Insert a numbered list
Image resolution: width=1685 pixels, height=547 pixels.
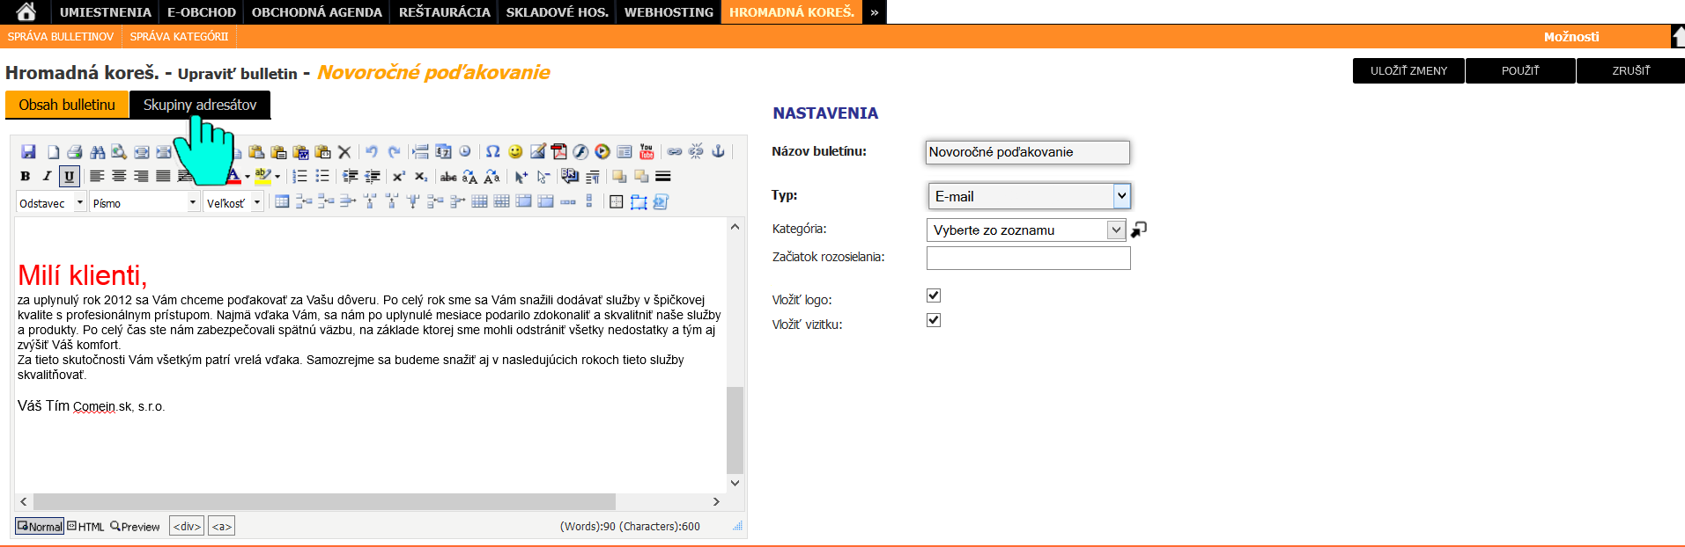pyautogui.click(x=299, y=177)
